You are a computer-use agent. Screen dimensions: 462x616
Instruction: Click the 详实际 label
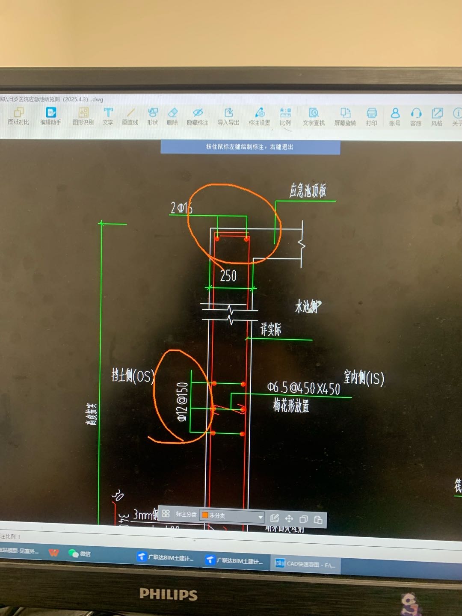[x=271, y=329]
